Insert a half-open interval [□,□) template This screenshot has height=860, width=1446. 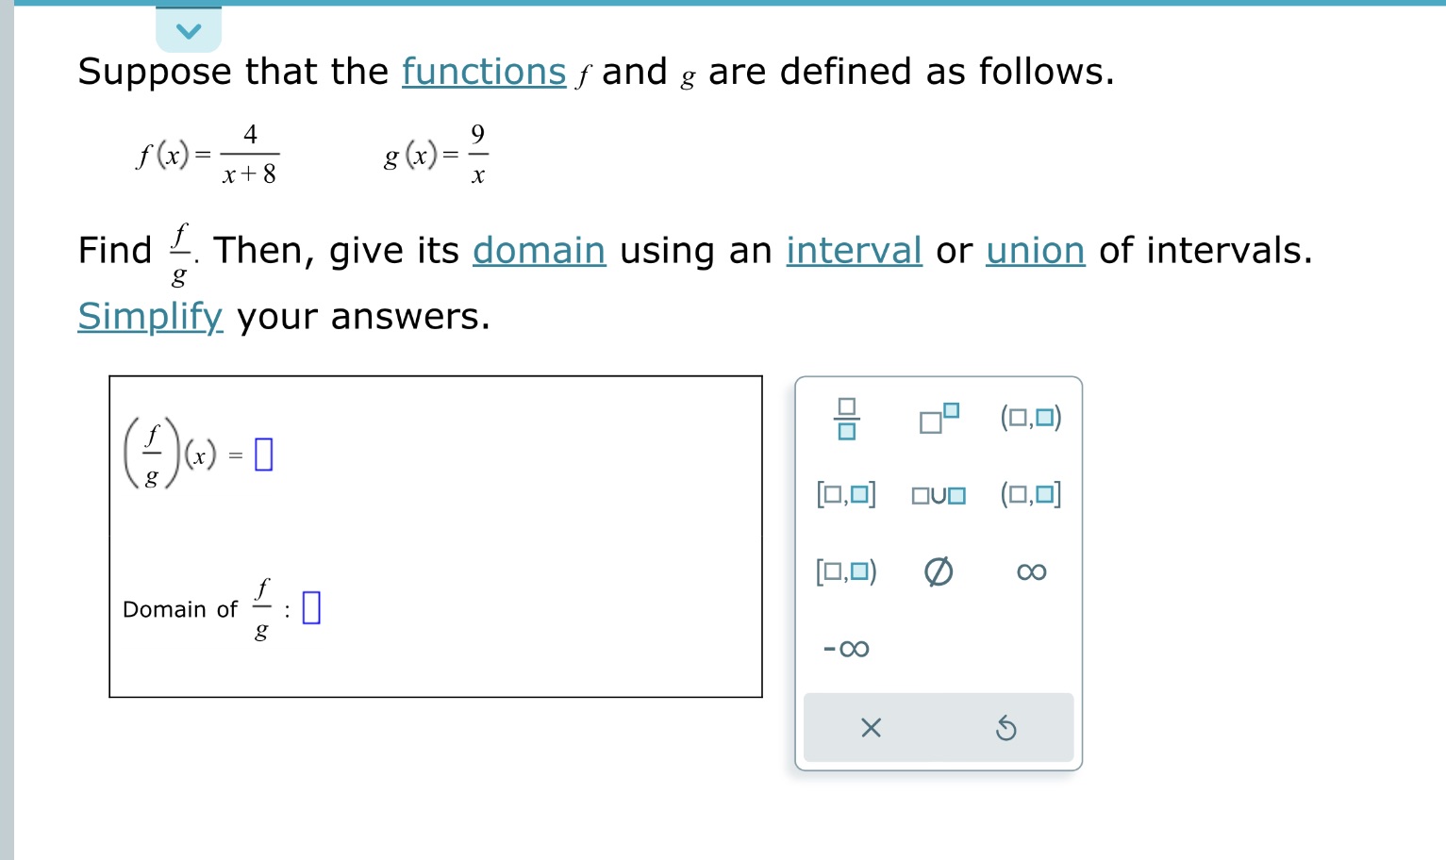tap(846, 571)
